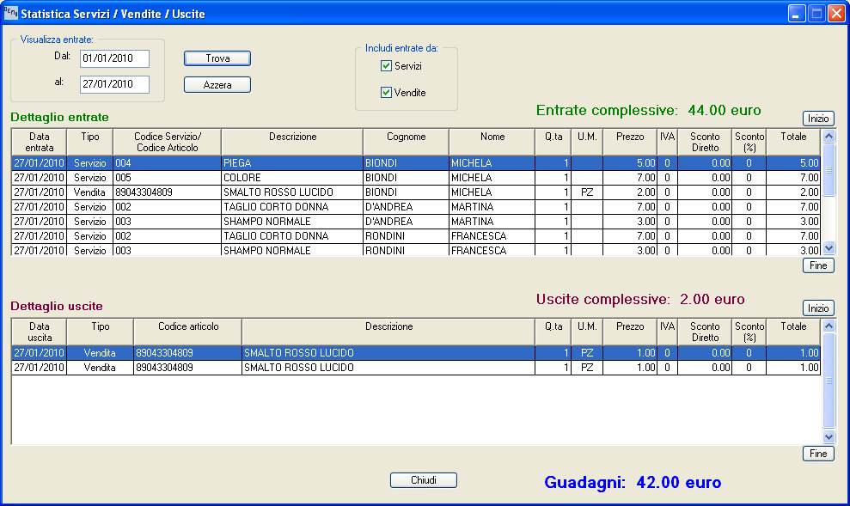Select the PIEGA row in entrate
This screenshot has width=850, height=506.
point(416,163)
